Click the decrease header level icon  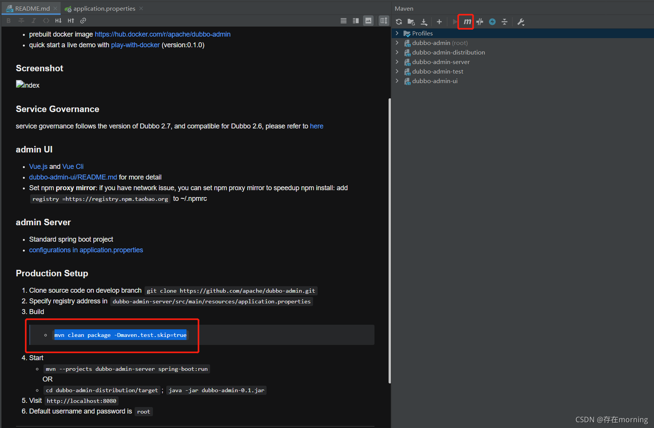pyautogui.click(x=58, y=21)
